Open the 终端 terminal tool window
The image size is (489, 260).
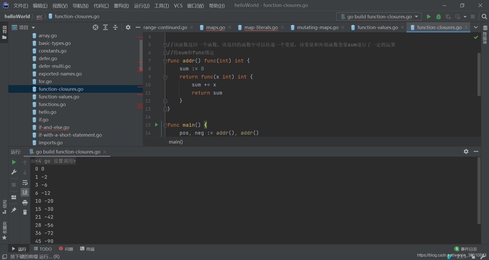click(87, 249)
